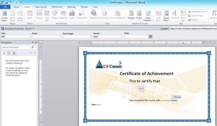This screenshot has width=217, height=126.
Task: Browse pages tab in Navigation pane
Action: (9, 53)
